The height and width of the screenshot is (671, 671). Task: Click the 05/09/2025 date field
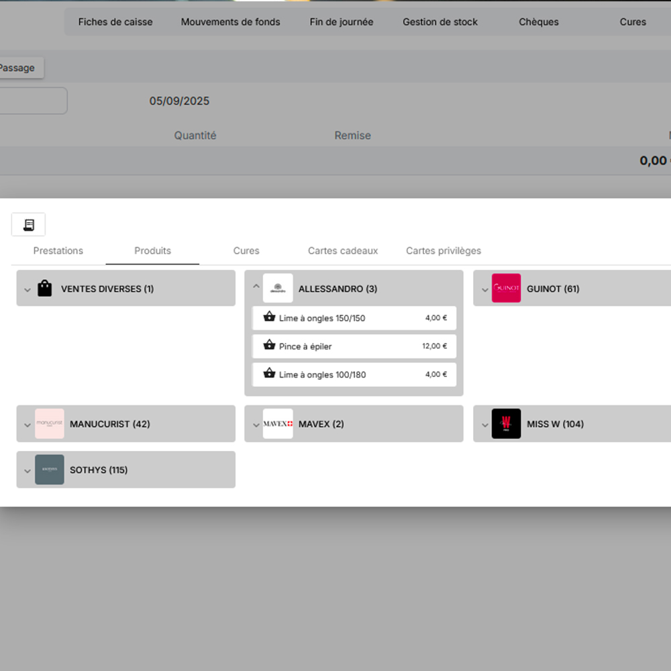click(179, 101)
